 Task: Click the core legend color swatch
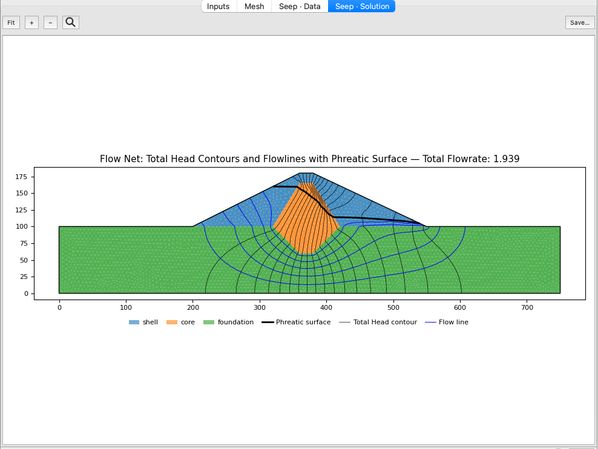coord(172,322)
